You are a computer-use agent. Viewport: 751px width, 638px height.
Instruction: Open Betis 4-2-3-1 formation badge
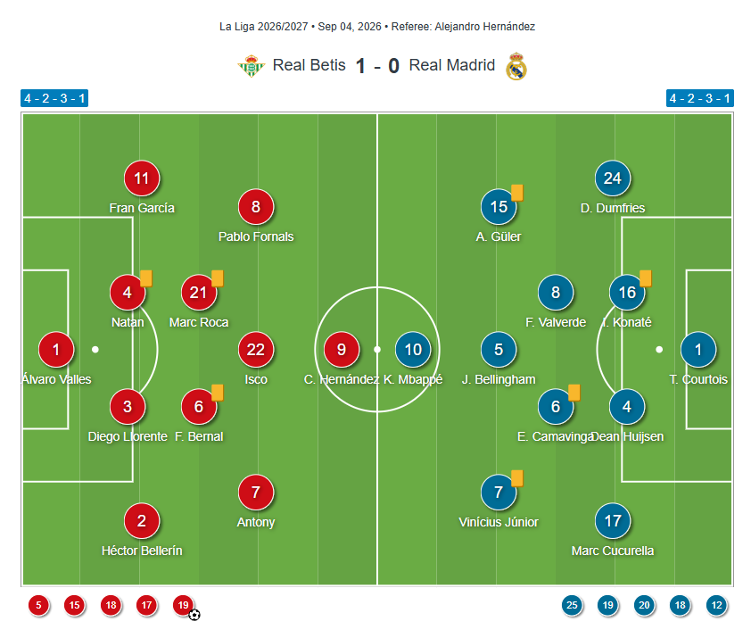[54, 98]
